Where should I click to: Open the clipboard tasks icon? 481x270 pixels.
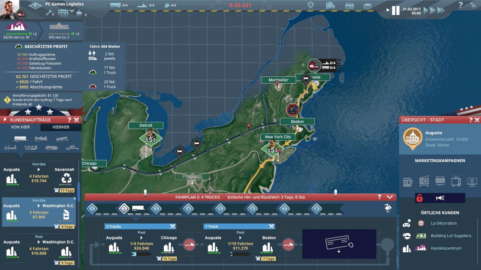pyautogui.click(x=330, y=5)
